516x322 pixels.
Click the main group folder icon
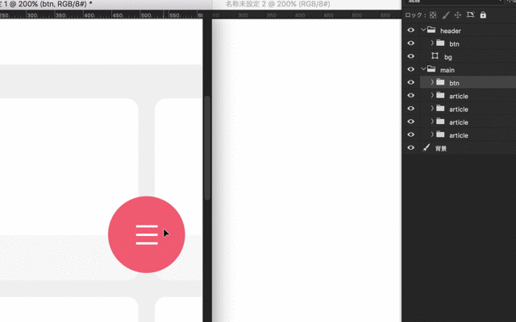point(431,69)
